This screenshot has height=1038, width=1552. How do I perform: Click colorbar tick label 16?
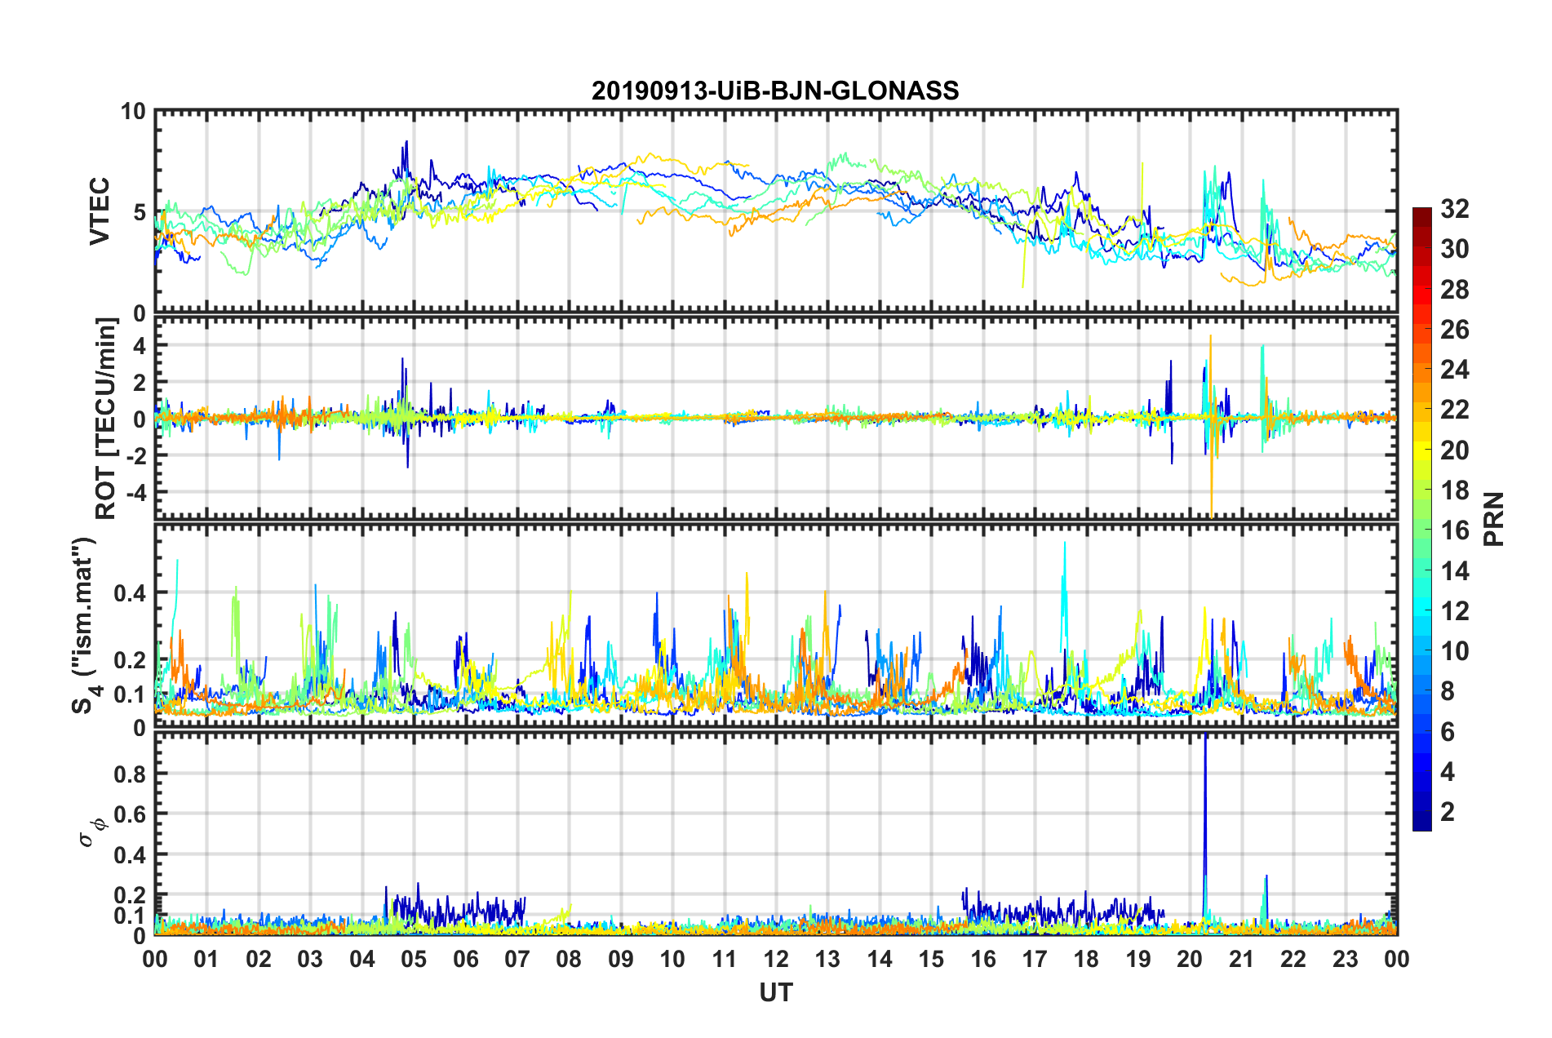pos(1454,530)
